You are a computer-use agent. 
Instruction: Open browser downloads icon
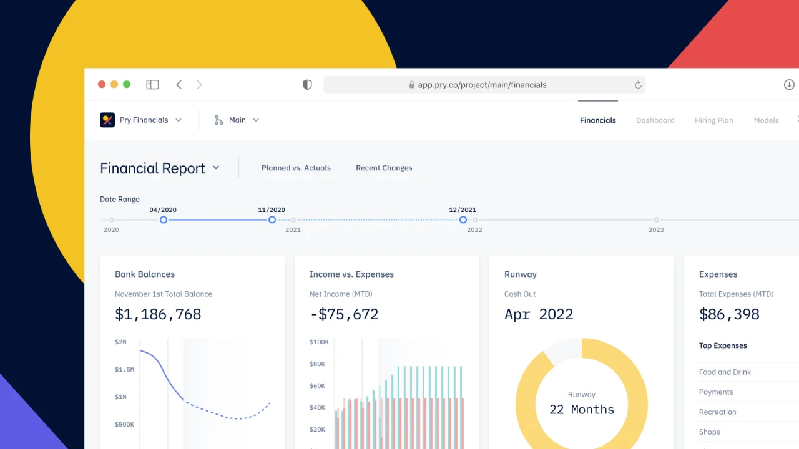(x=789, y=85)
